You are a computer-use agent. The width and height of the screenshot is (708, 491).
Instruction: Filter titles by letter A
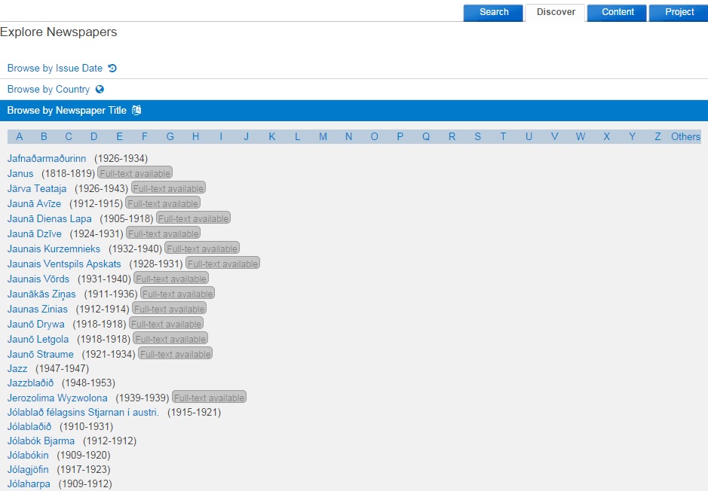[20, 136]
